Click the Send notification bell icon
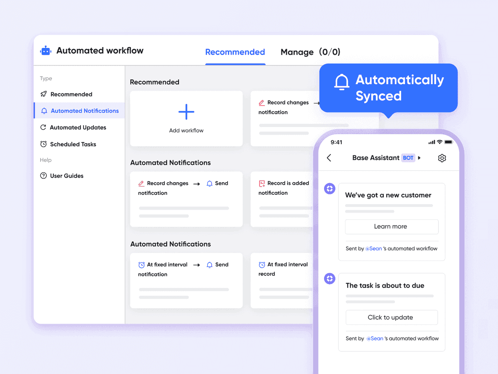498x374 pixels. pos(209,183)
